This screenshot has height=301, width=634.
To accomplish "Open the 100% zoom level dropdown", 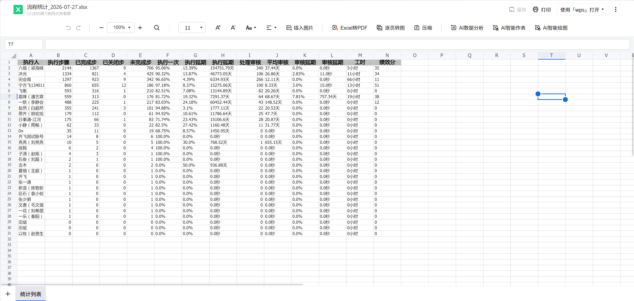I will [121, 28].
